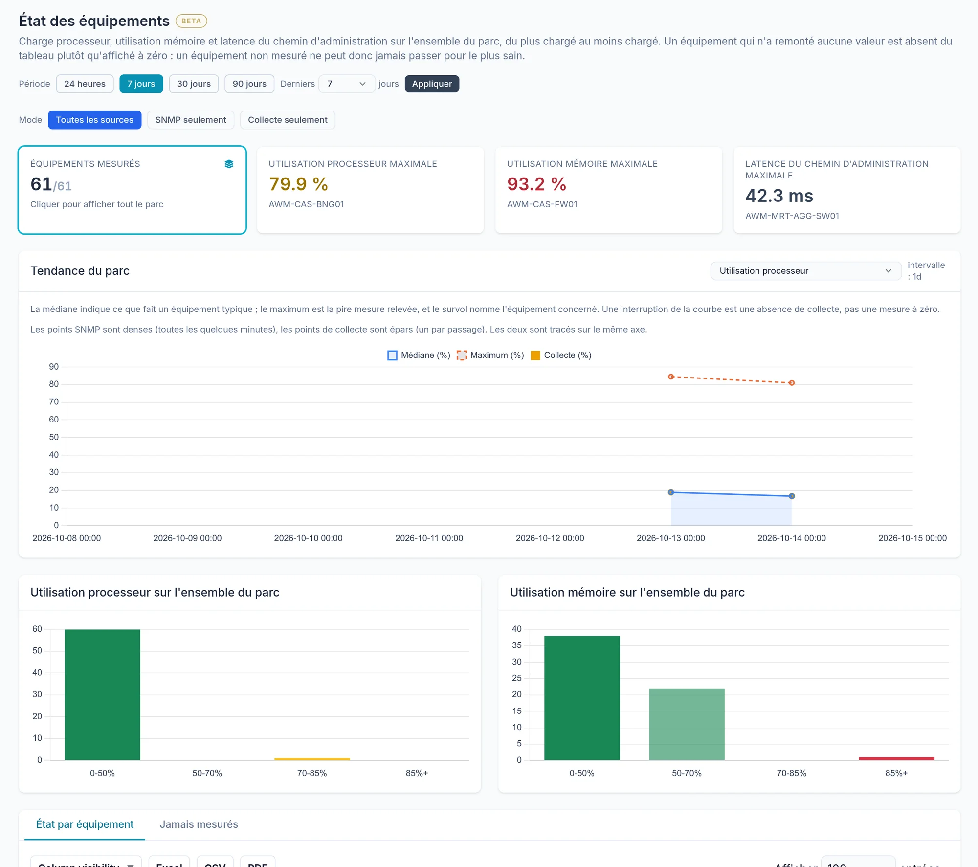Click the 70-85% bar in processor chart
Screen dimensions: 978x867
pos(312,759)
